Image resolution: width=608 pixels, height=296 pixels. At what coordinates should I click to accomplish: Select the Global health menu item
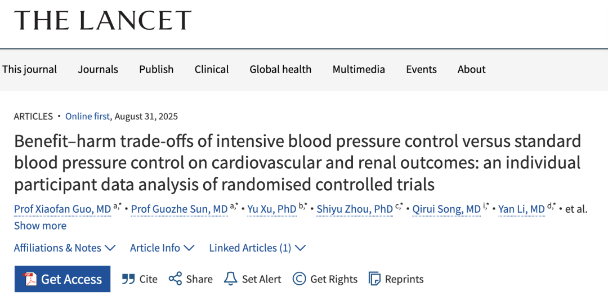tap(280, 69)
